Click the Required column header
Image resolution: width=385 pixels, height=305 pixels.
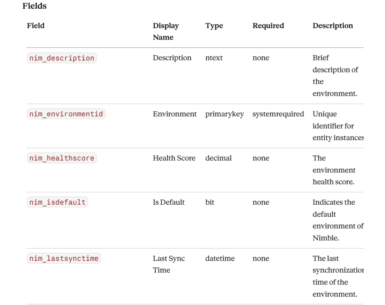click(x=268, y=26)
